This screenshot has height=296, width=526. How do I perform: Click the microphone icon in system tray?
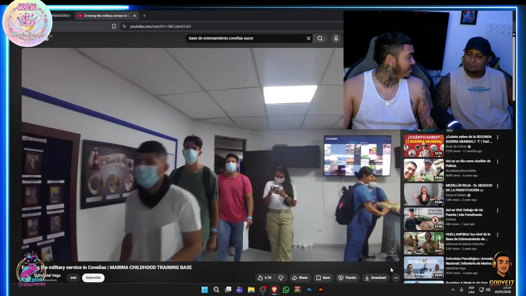461,289
